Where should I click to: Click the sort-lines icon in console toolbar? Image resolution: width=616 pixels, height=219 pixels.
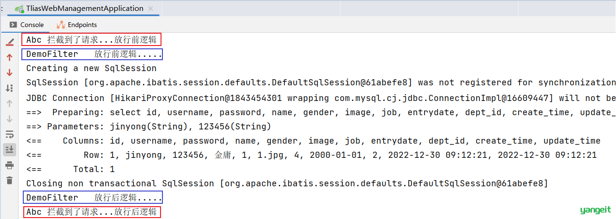coord(9,88)
